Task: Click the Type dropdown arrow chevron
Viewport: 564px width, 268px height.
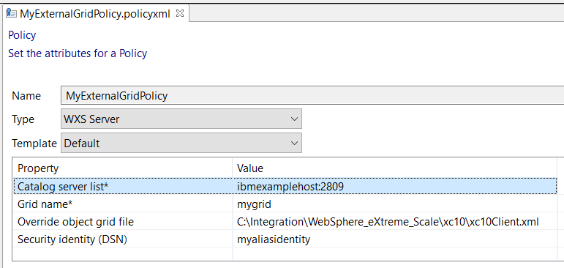Action: point(294,119)
